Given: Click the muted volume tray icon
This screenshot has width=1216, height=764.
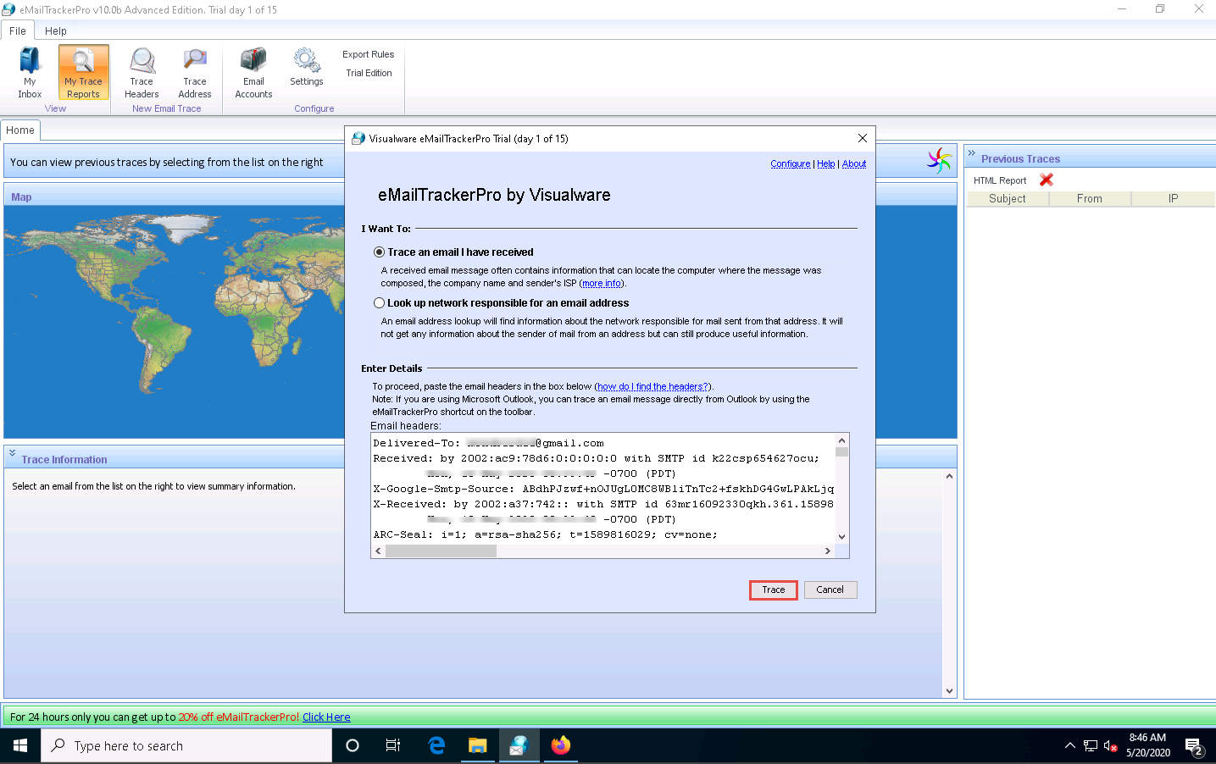Looking at the screenshot, I should (1111, 746).
